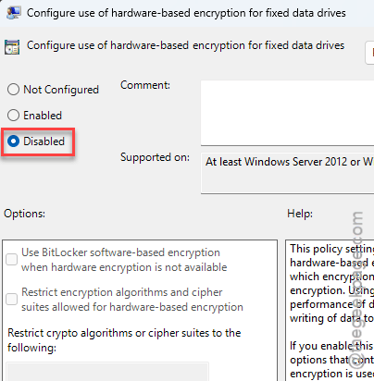Click the 'Help:' label
374x381 pixels.
click(300, 214)
